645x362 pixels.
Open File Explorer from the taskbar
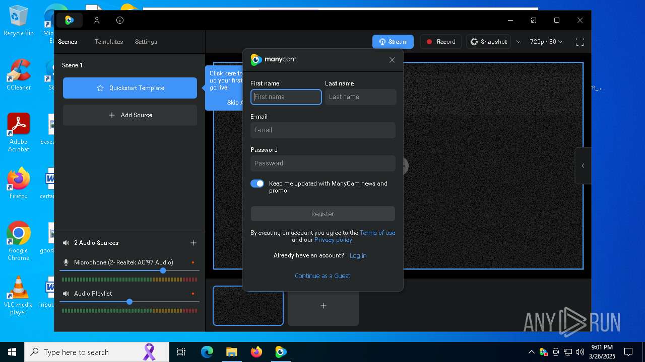[231, 352]
